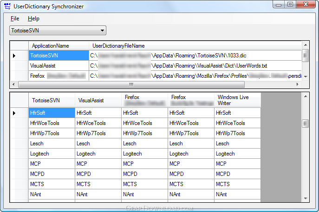Click the TortoiseSVN column header in words grid
319x212 pixels.
tap(52, 100)
